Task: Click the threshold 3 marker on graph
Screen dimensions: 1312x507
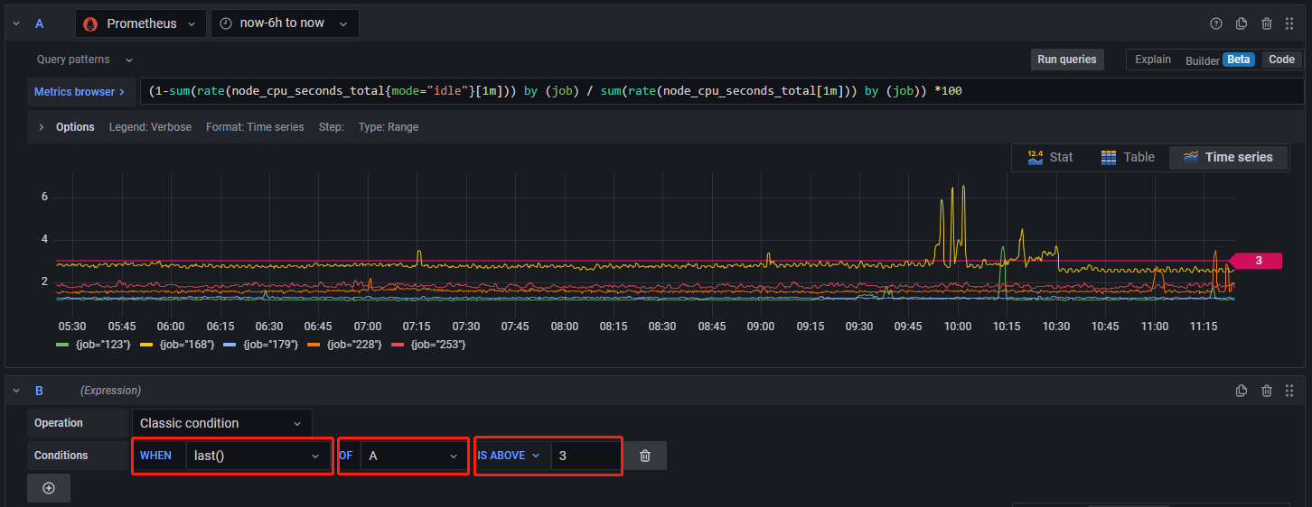Action: [x=1258, y=261]
